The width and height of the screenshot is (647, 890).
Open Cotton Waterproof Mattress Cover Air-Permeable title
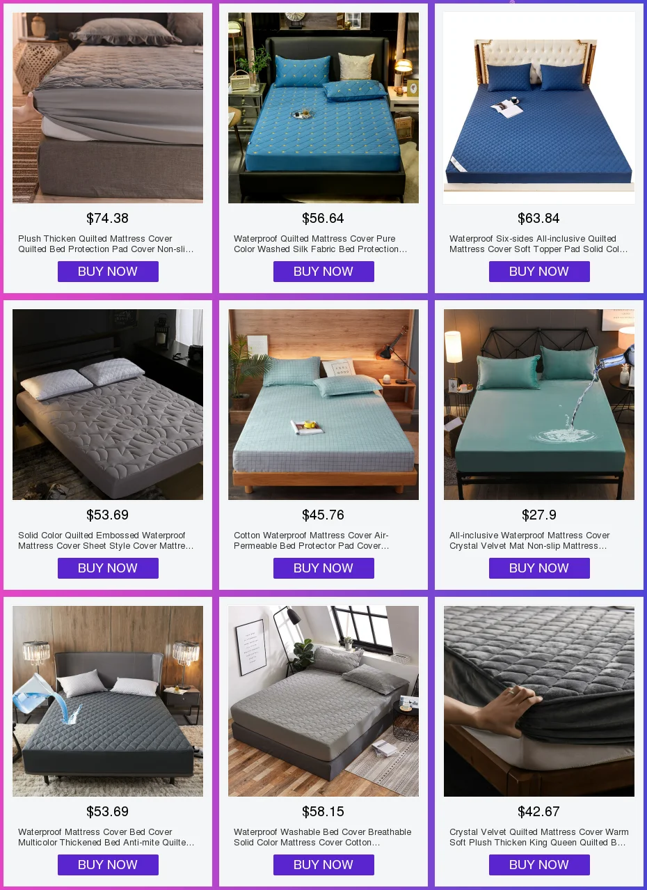312,540
